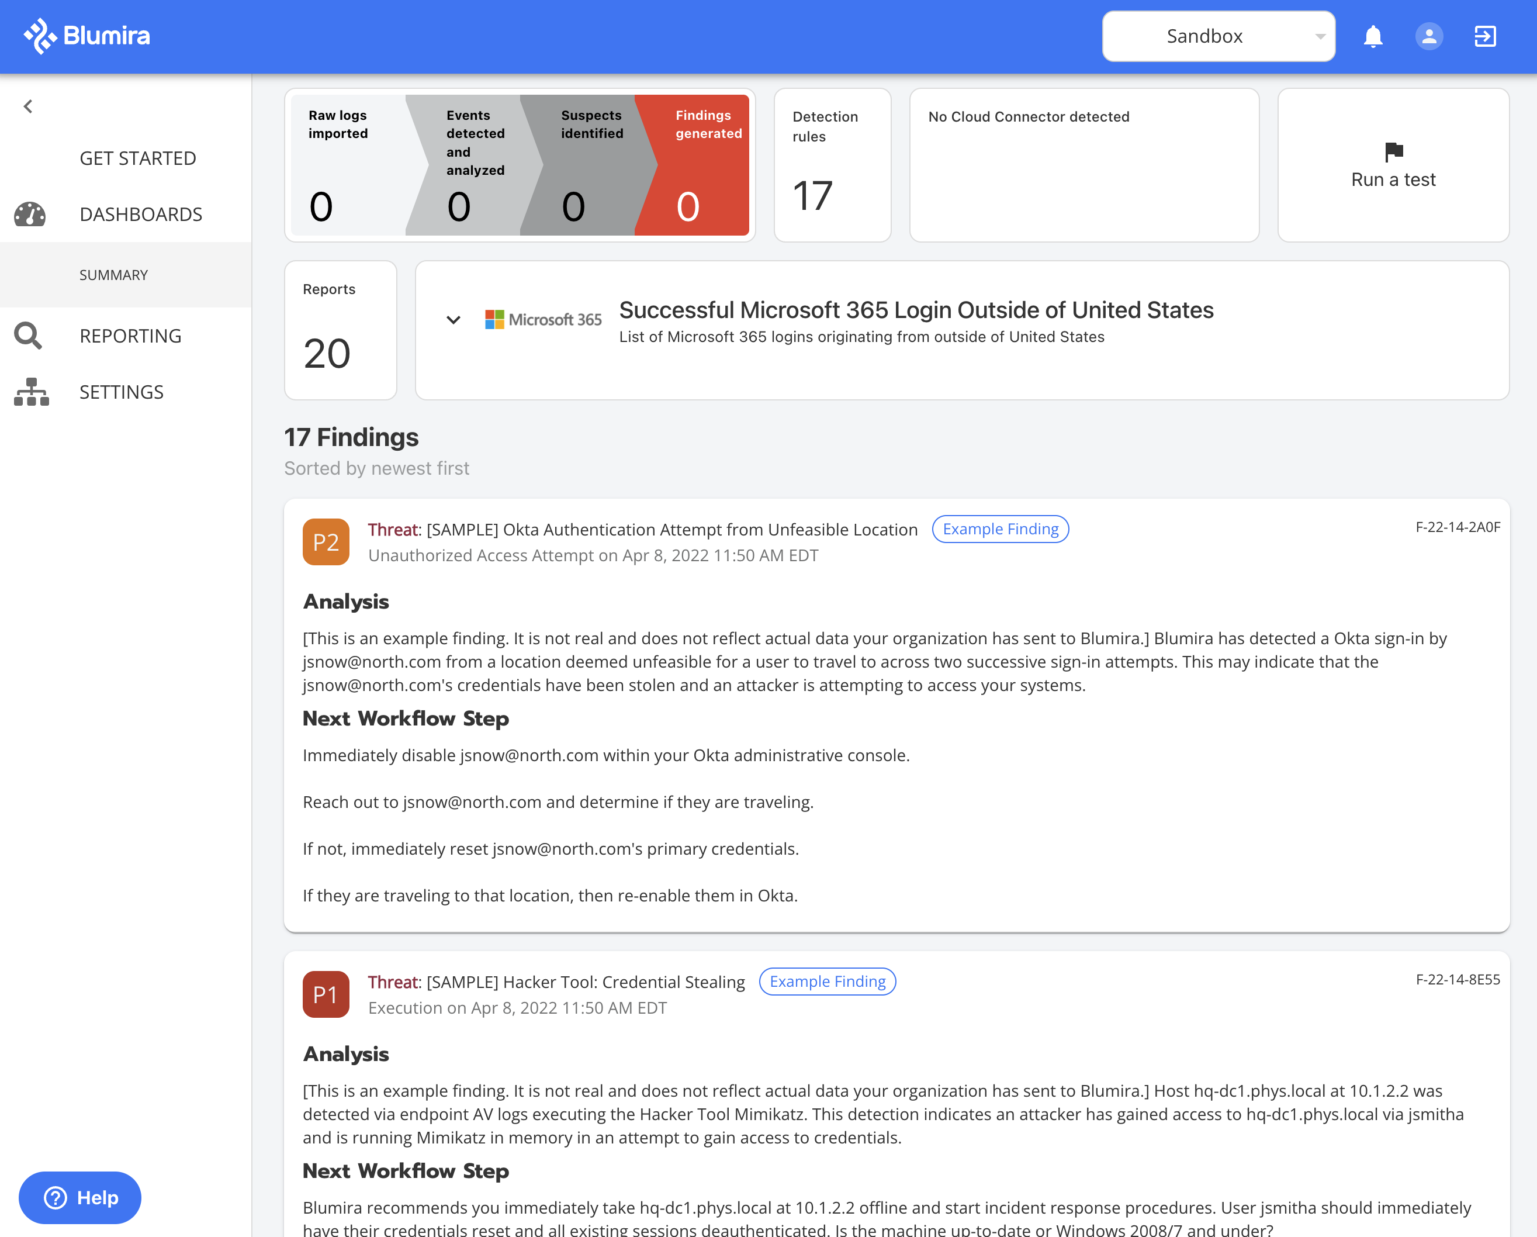Click No Cloud Connector detected card
The height and width of the screenshot is (1237, 1537).
tap(1084, 165)
